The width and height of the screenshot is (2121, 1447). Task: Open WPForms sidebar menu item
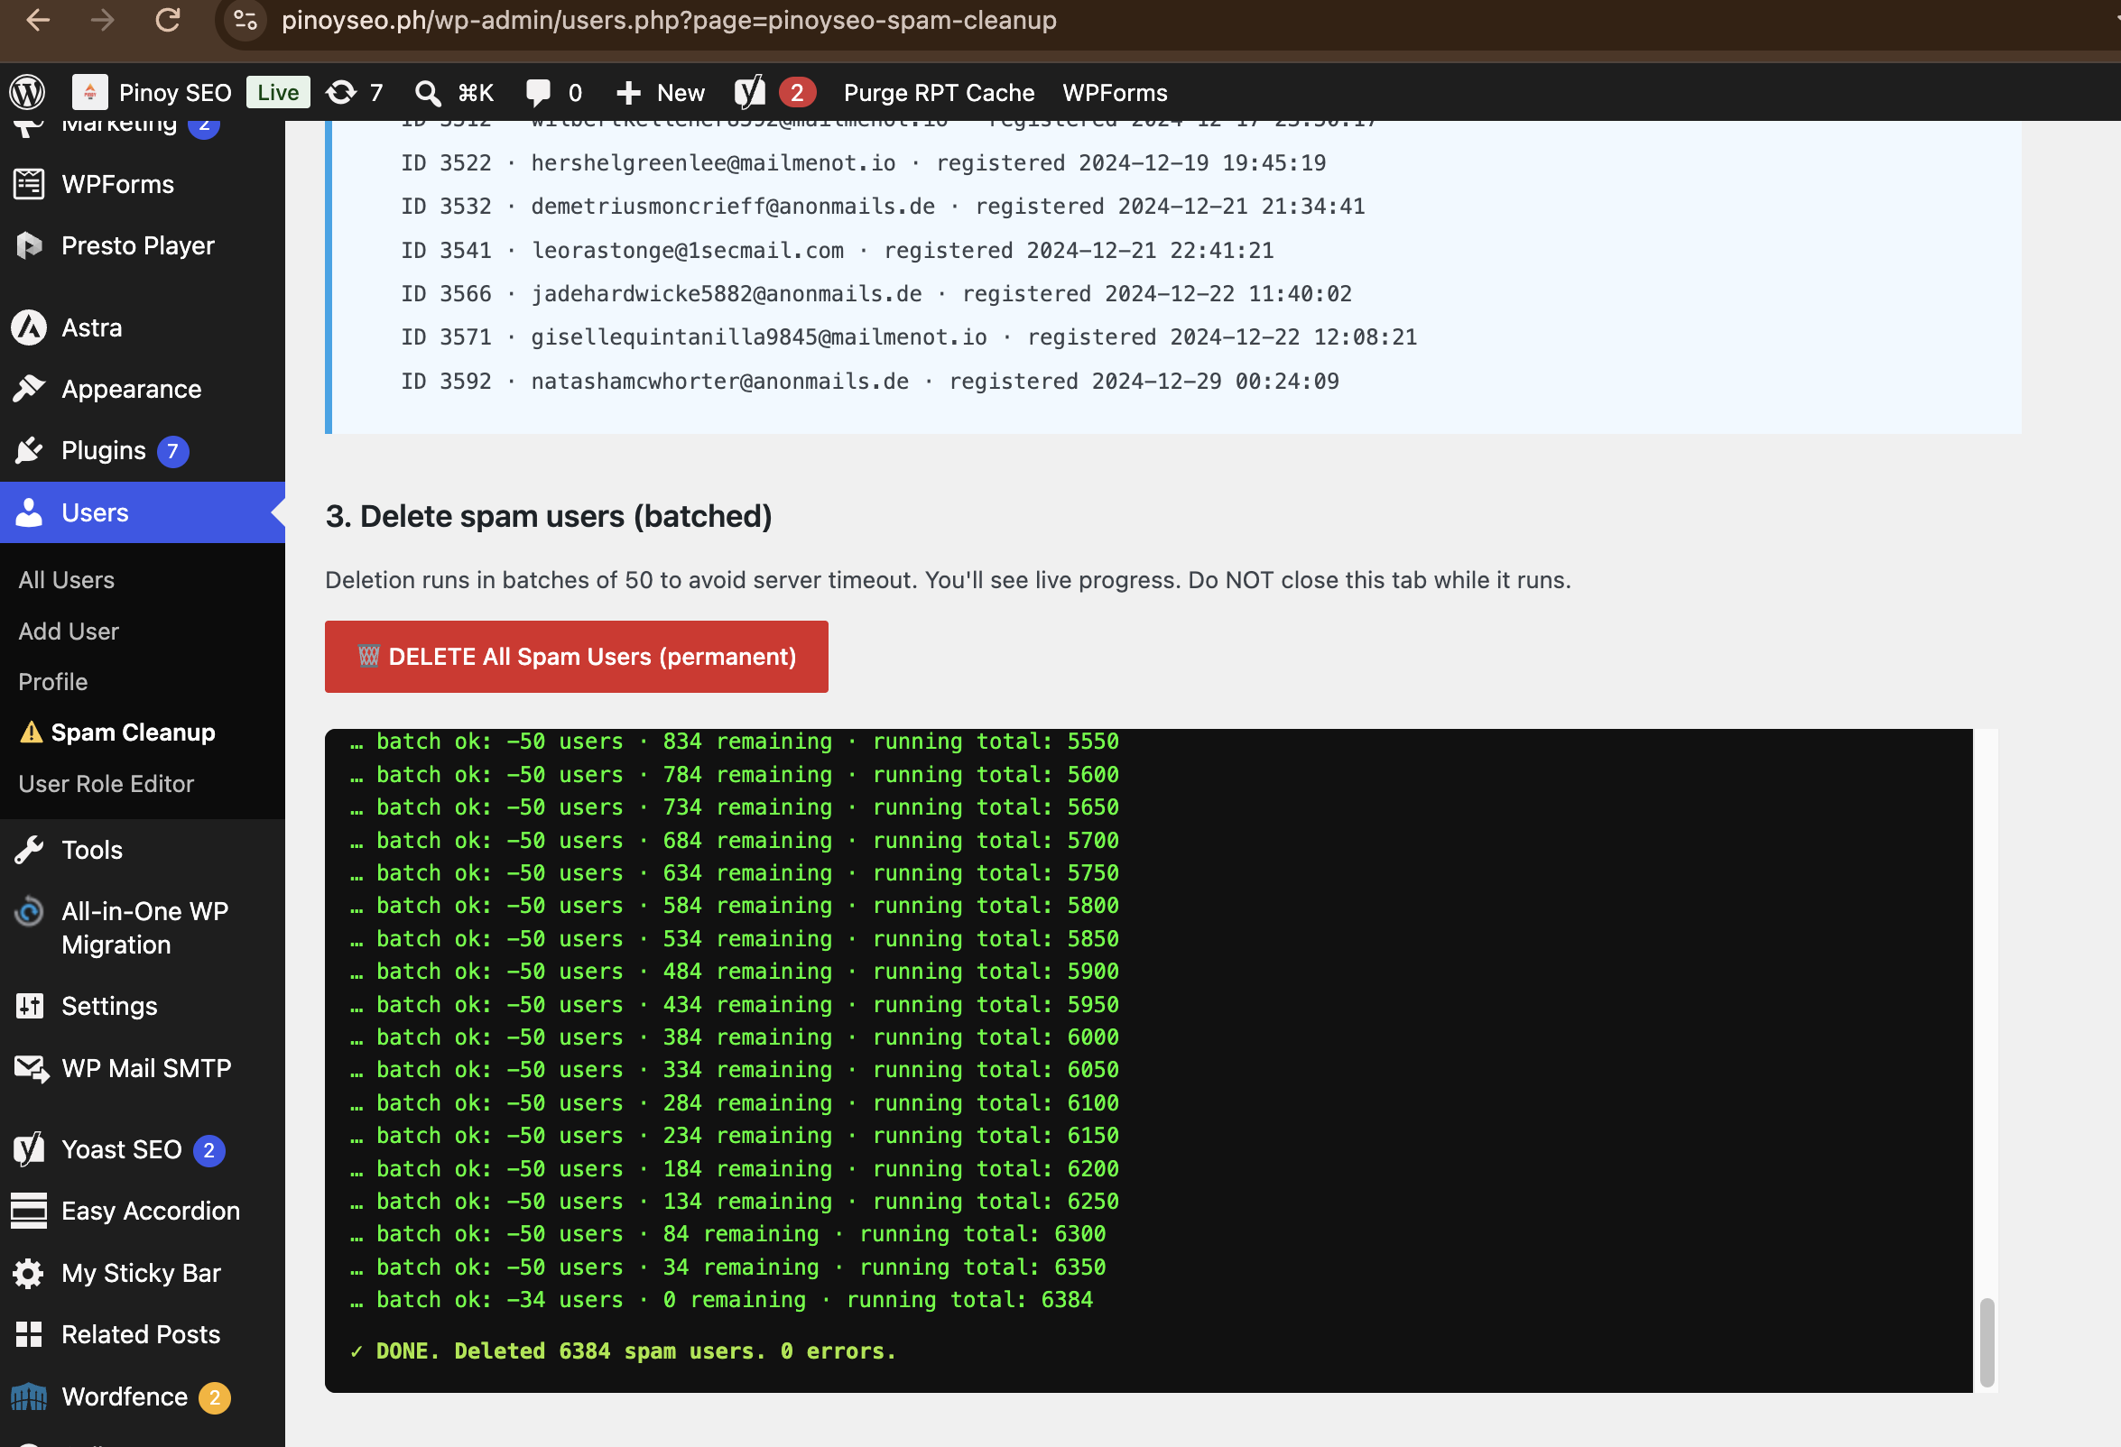(117, 183)
